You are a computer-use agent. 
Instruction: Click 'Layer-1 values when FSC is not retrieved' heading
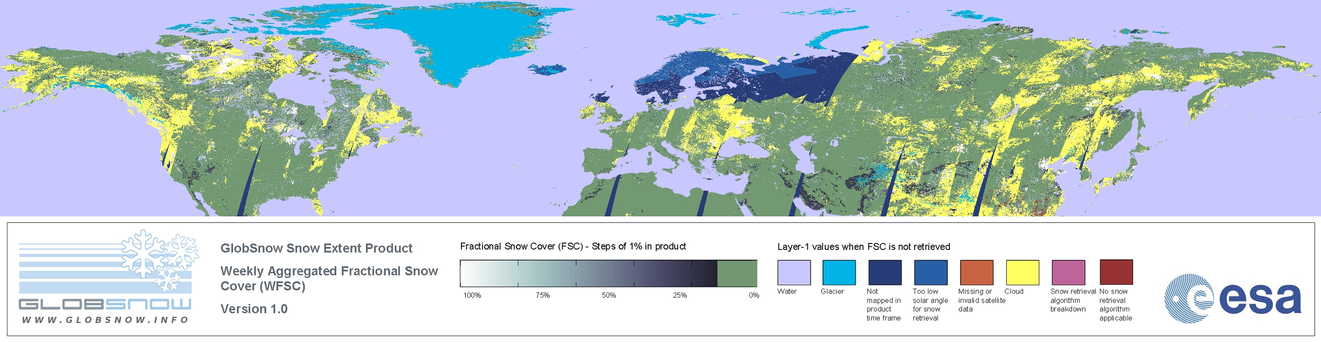864,247
